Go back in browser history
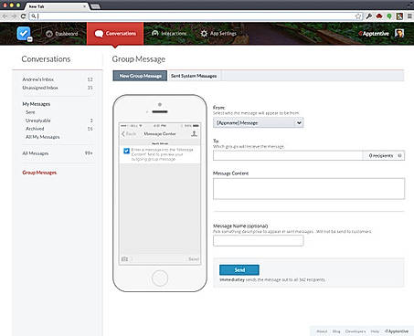This screenshot has width=414, height=336. 5,16
